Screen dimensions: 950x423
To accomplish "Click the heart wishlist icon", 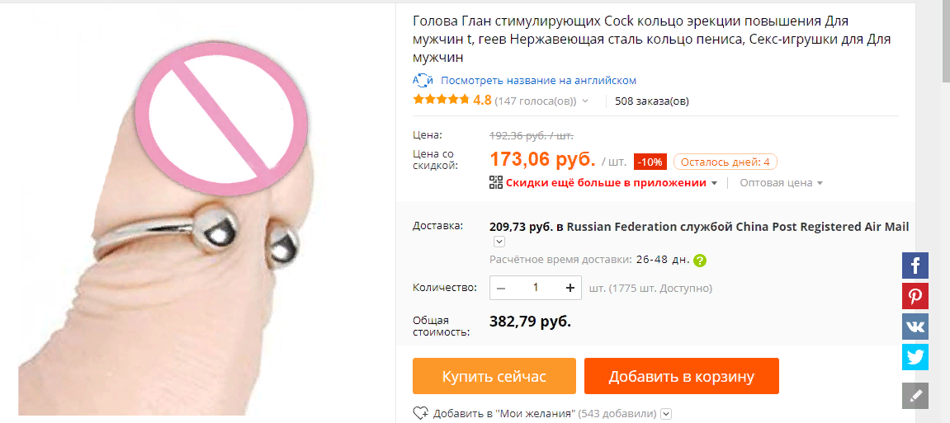I will click(x=420, y=413).
